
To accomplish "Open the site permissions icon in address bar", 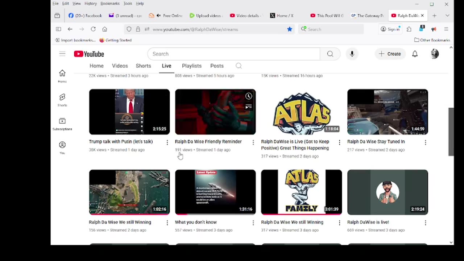I will click(146, 29).
